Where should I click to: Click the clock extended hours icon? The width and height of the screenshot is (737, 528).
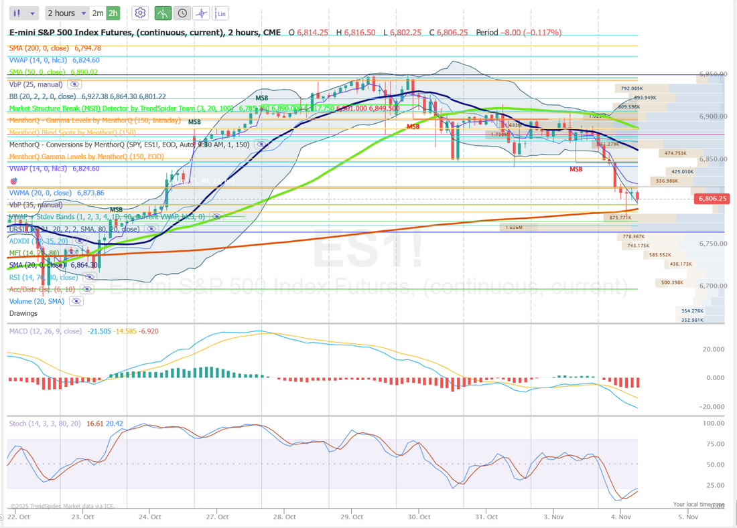(182, 13)
